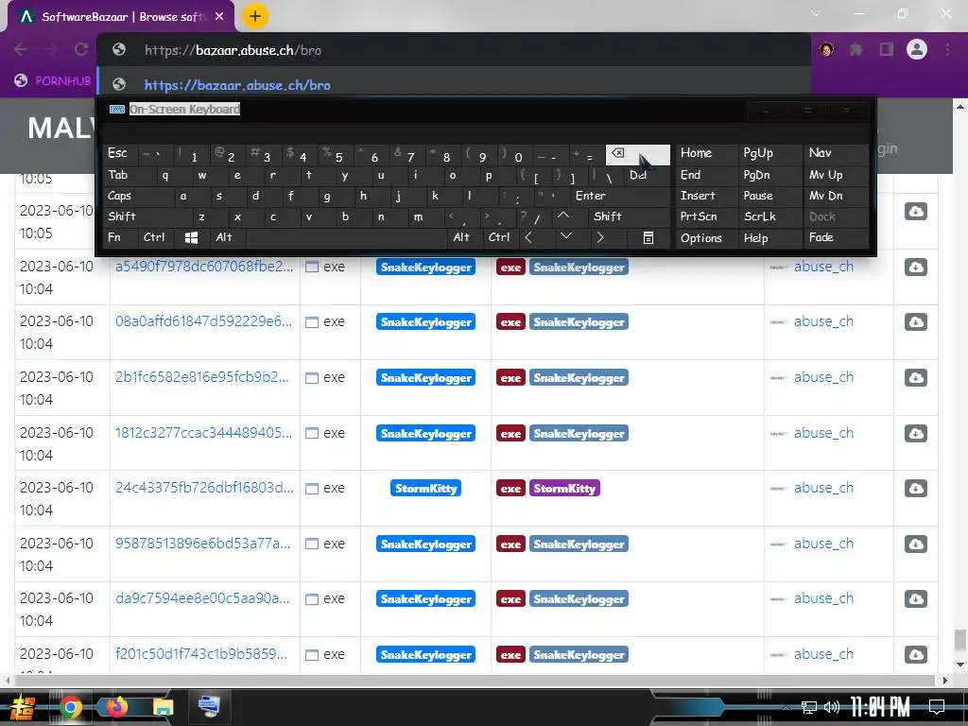Image resolution: width=968 pixels, height=726 pixels.
Task: Click the browser reload icon
Action: coord(81,50)
